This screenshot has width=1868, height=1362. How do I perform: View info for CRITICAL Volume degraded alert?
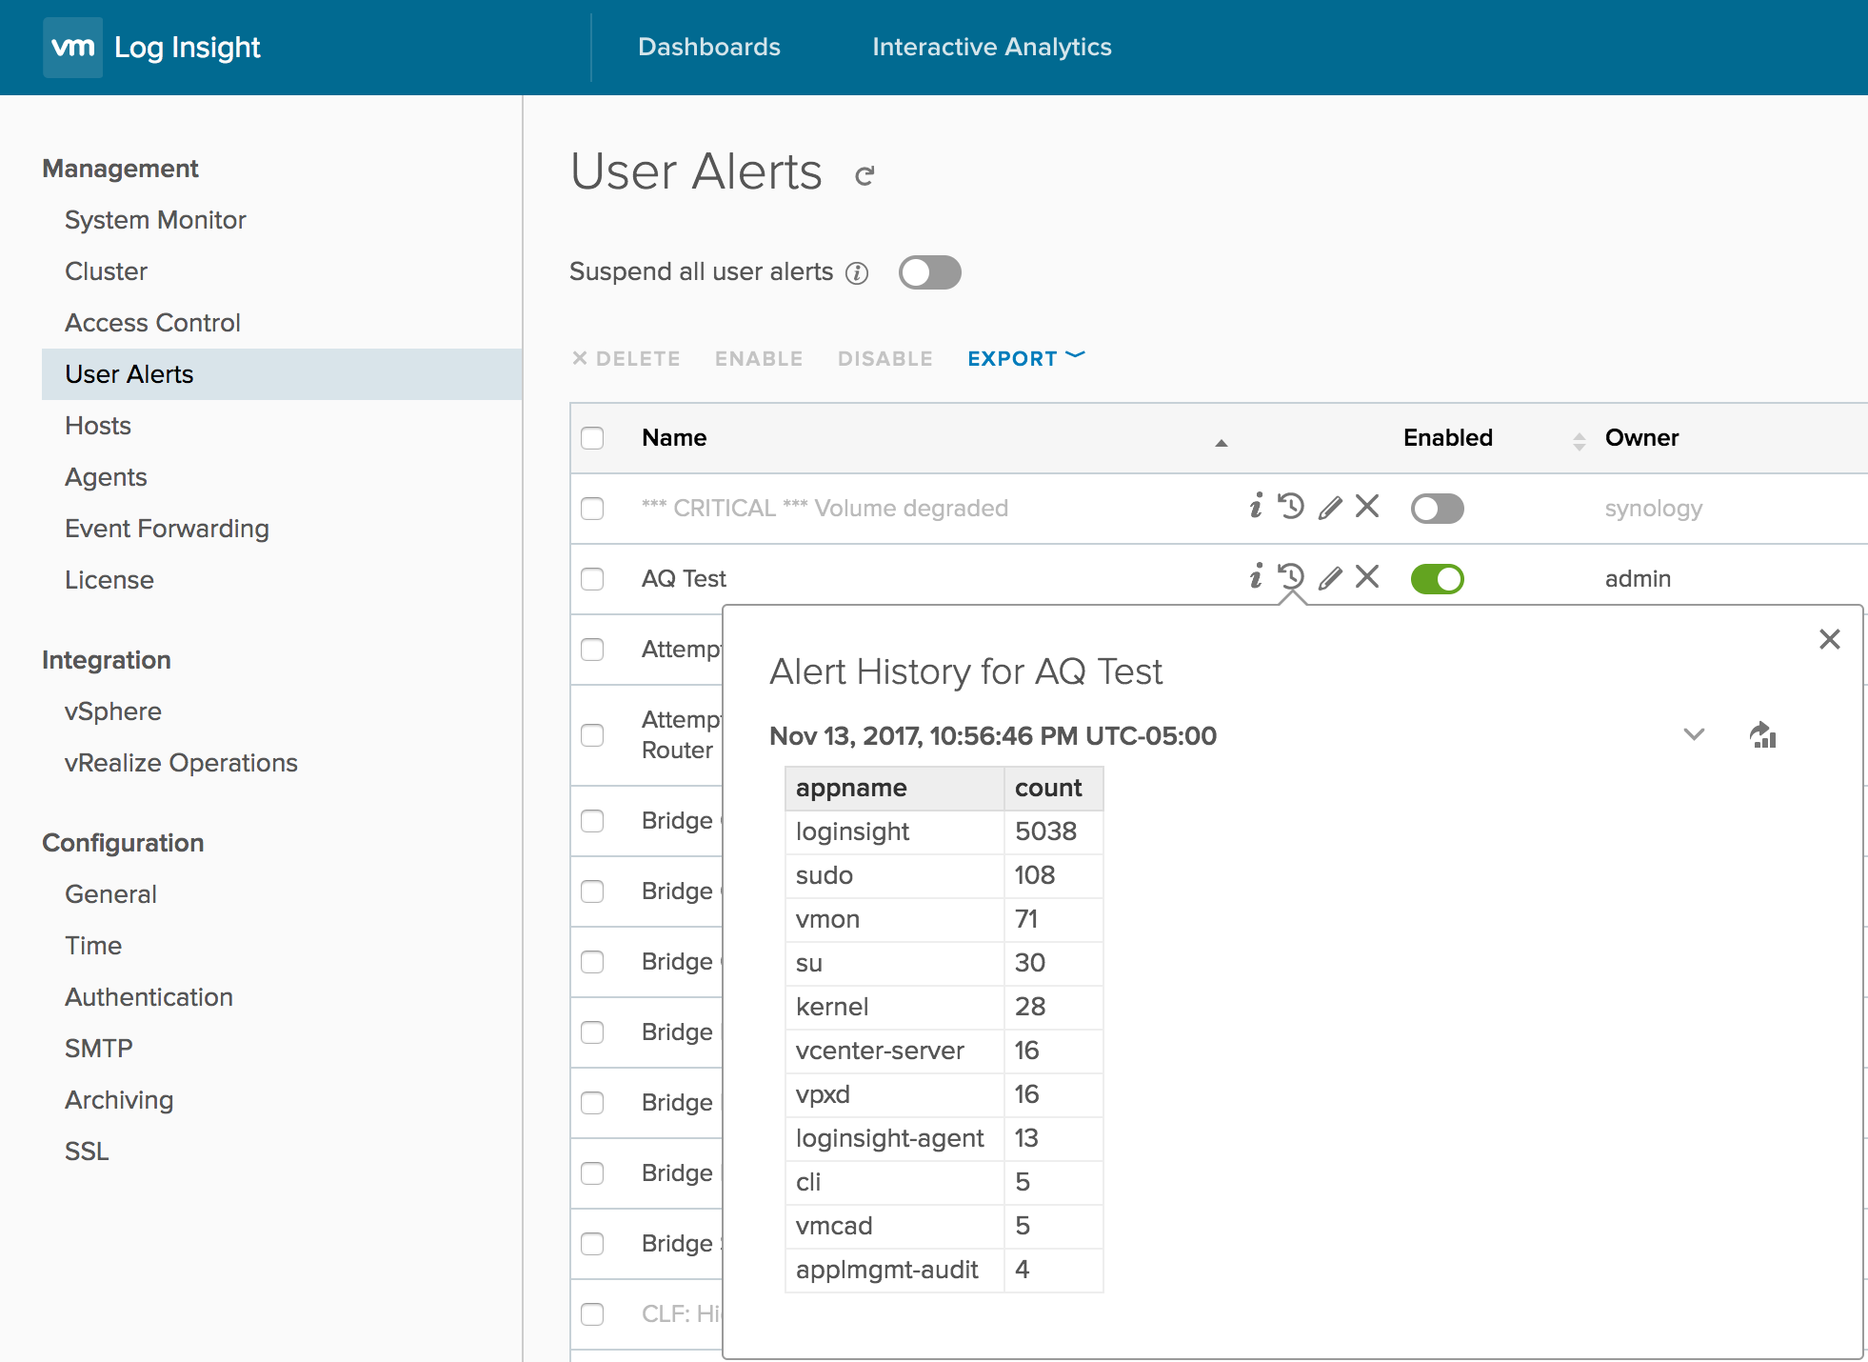[x=1256, y=506]
